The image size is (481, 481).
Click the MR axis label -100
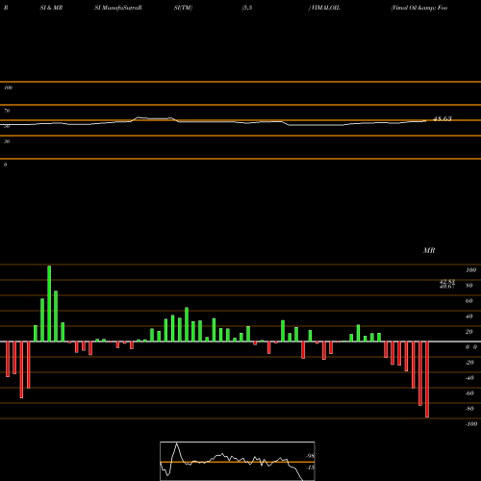pos(471,424)
